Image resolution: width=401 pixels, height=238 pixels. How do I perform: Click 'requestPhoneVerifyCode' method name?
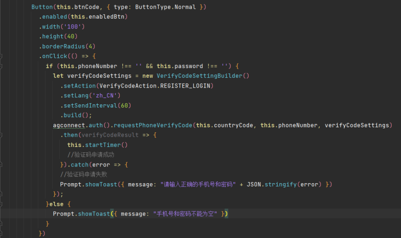click(153, 125)
